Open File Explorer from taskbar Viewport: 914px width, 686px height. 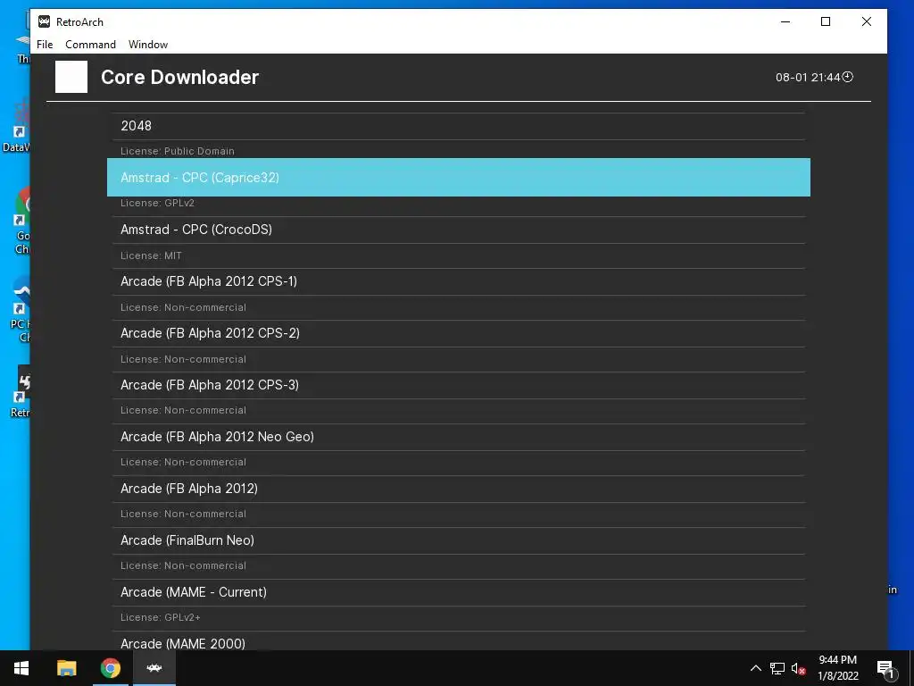tap(66, 668)
